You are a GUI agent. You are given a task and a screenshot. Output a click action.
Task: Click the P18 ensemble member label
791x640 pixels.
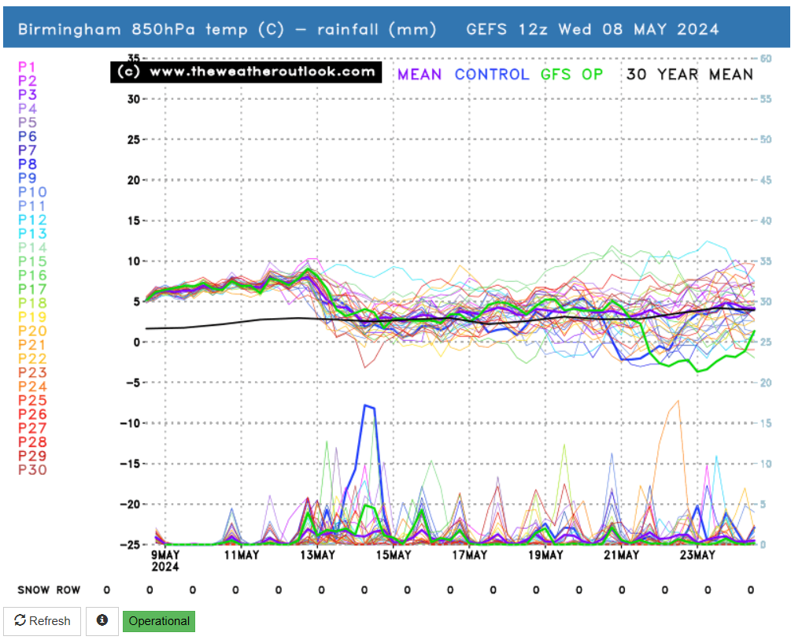(32, 303)
